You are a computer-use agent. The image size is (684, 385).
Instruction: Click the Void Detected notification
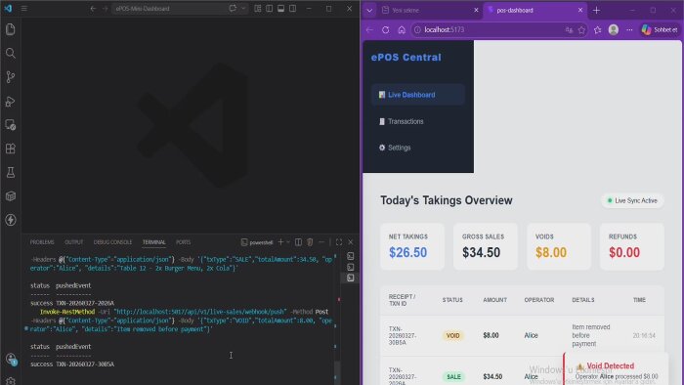point(616,369)
